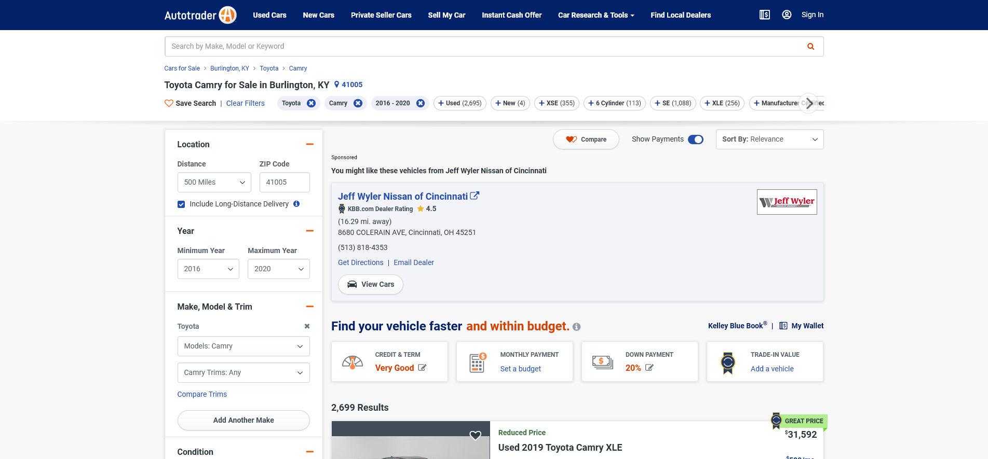Expand Car Research & Tools menu
This screenshot has width=988, height=459.
click(596, 15)
